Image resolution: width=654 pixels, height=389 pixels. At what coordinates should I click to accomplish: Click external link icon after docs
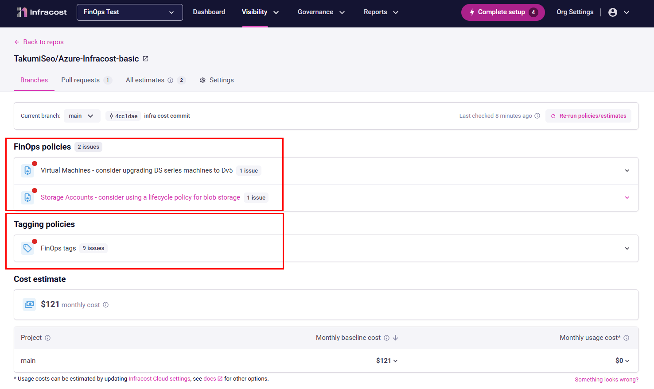point(220,379)
